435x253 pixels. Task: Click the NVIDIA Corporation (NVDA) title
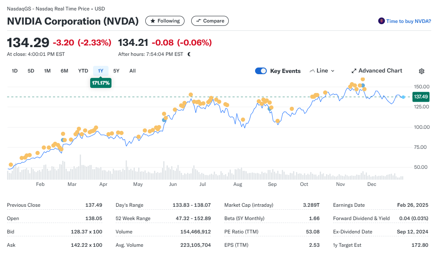coord(73,21)
